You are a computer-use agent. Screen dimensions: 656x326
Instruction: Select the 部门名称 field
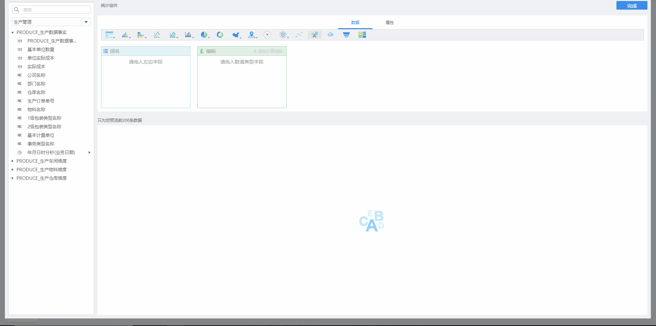click(x=36, y=84)
